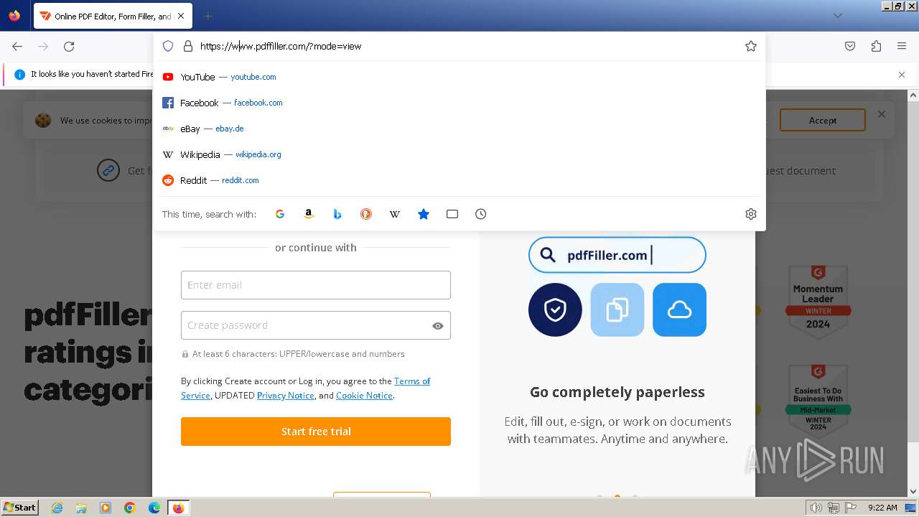Image resolution: width=919 pixels, height=517 pixels.
Task: Open the Windows Start menu
Action: tap(20, 508)
